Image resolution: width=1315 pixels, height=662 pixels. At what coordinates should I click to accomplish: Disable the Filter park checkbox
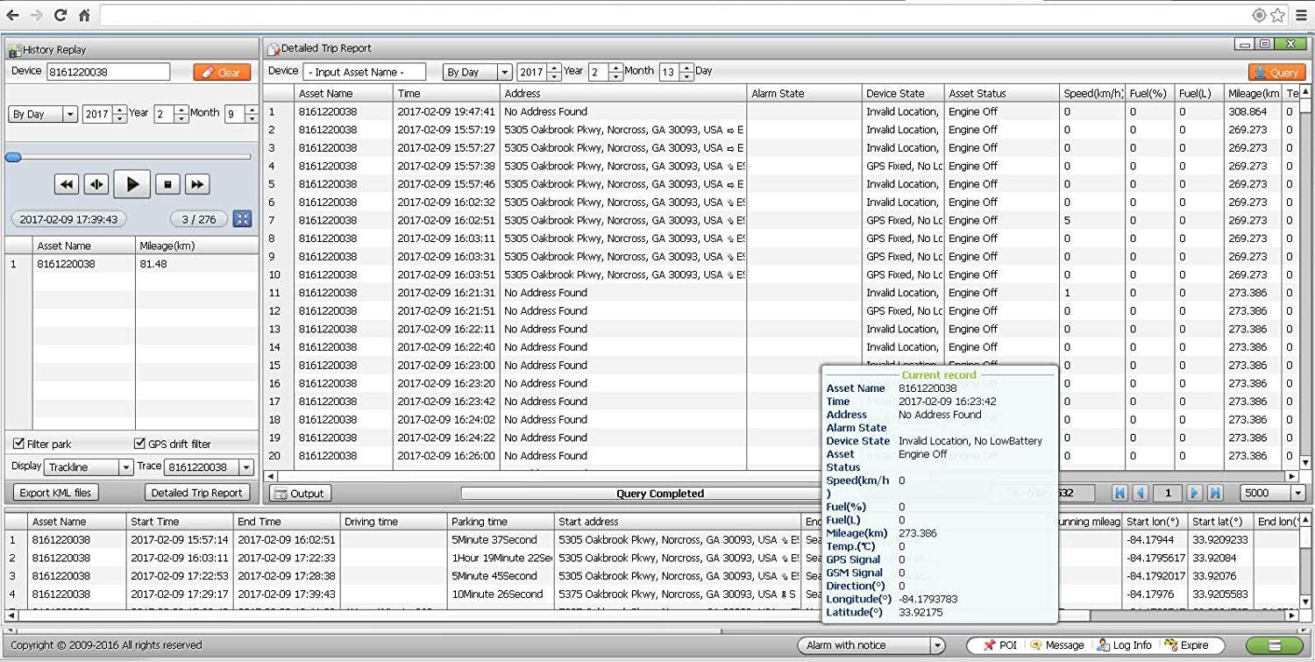19,444
